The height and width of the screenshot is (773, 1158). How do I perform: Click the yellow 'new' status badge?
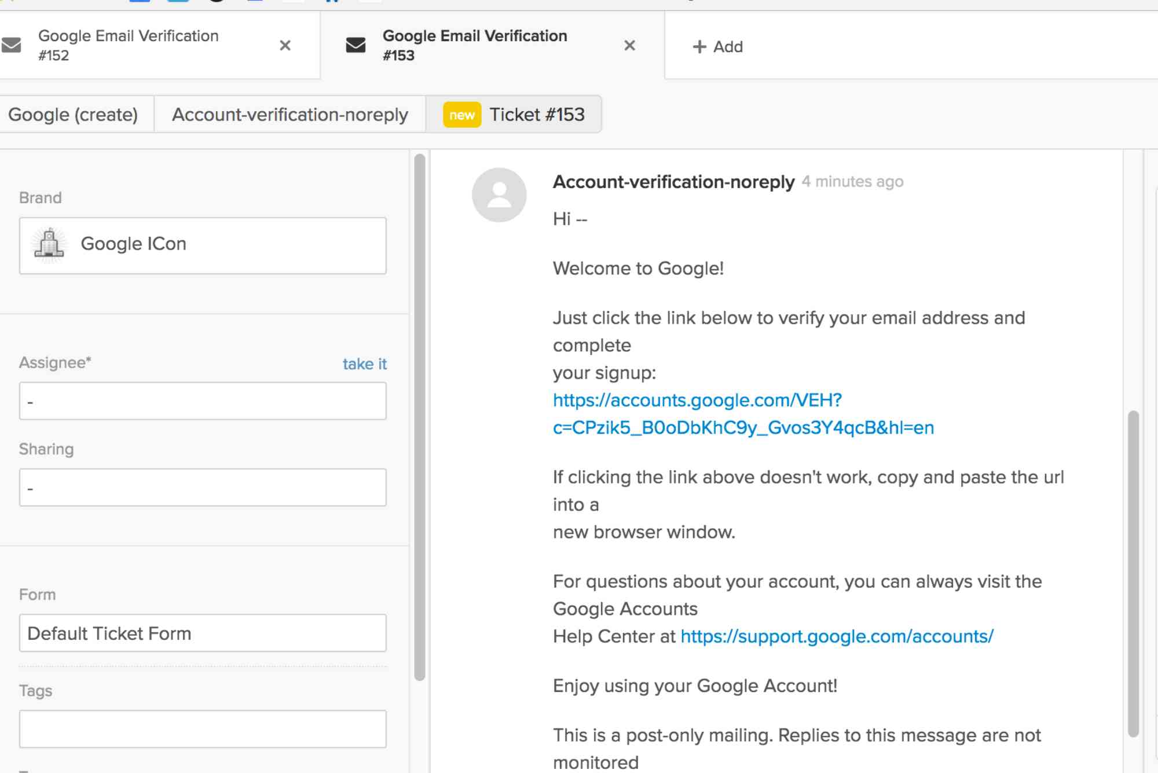pos(460,114)
